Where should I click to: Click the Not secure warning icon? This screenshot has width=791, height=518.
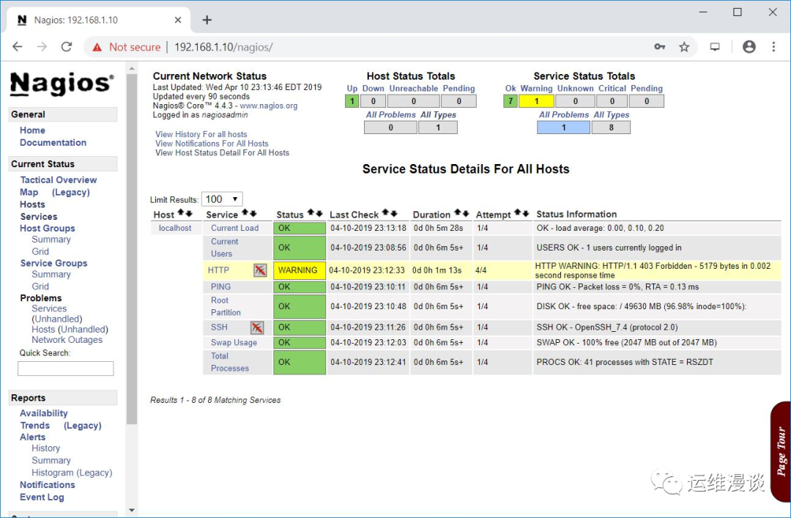[x=97, y=48]
